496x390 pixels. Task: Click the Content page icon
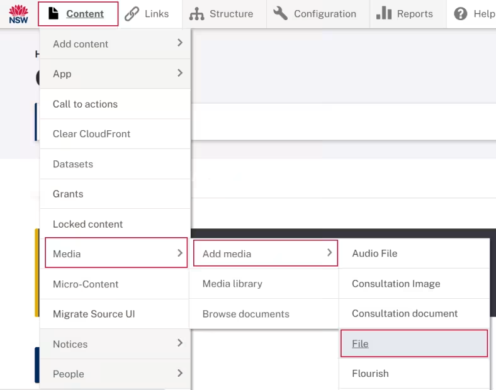click(x=54, y=13)
